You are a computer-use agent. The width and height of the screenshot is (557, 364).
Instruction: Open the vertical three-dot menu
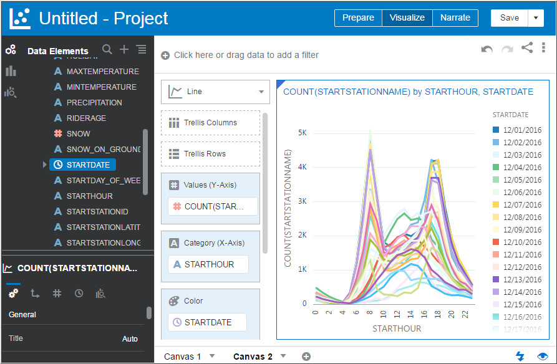[x=544, y=47]
